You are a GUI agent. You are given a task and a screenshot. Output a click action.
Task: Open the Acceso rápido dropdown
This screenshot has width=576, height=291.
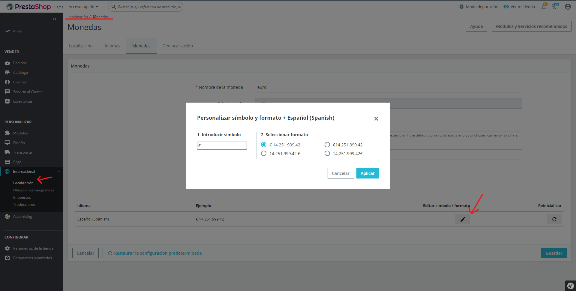83,7
